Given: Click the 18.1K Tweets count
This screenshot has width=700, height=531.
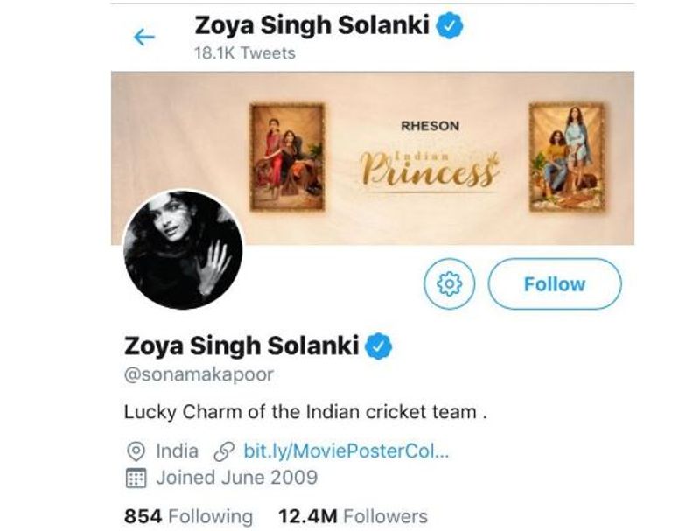Looking at the screenshot, I should 244,52.
